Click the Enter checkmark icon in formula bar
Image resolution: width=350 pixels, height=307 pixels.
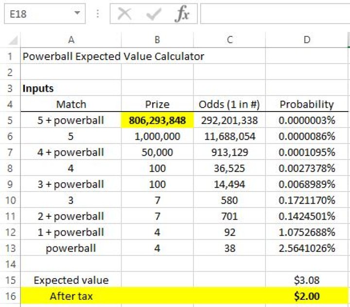[x=154, y=14]
